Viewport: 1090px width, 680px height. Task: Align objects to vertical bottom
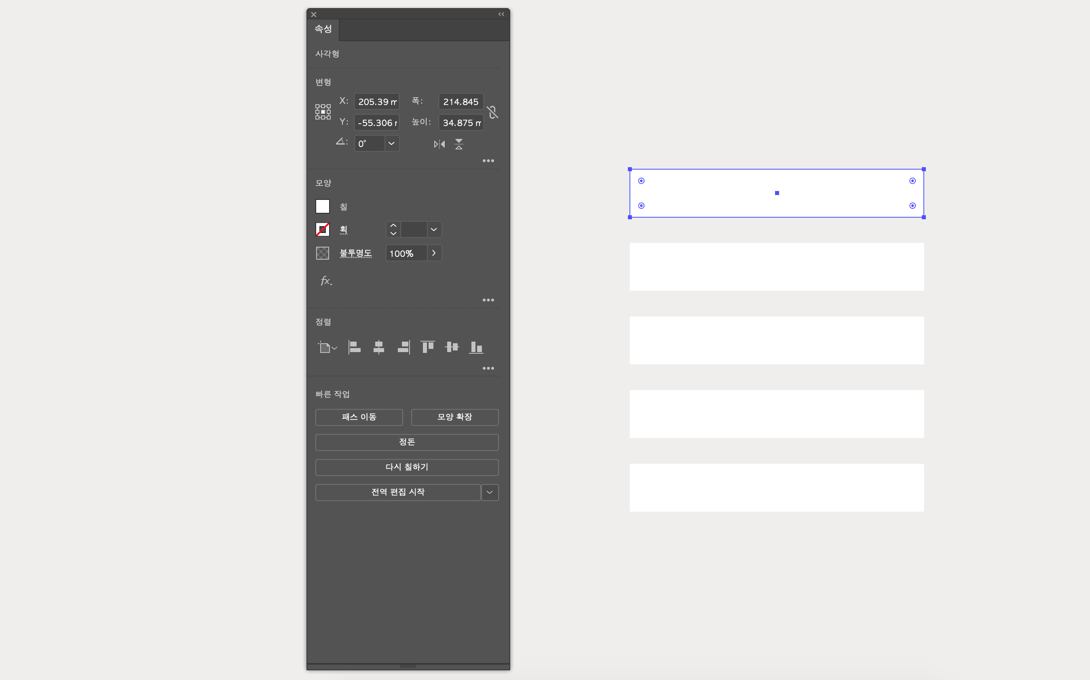click(476, 347)
